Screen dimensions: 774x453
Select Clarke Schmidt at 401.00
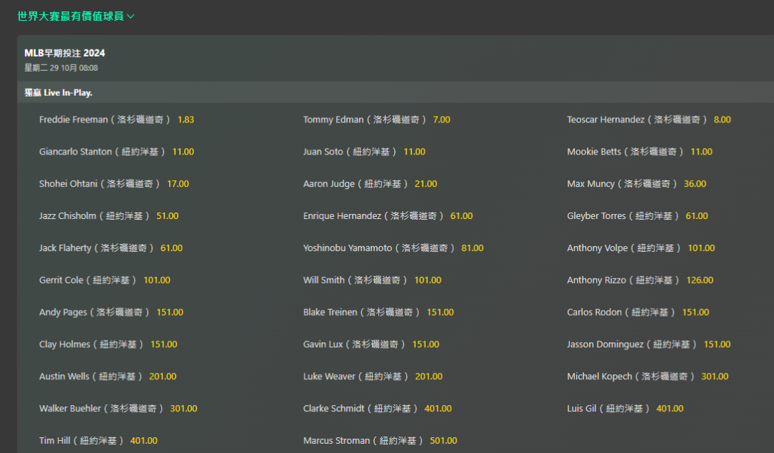click(x=378, y=408)
